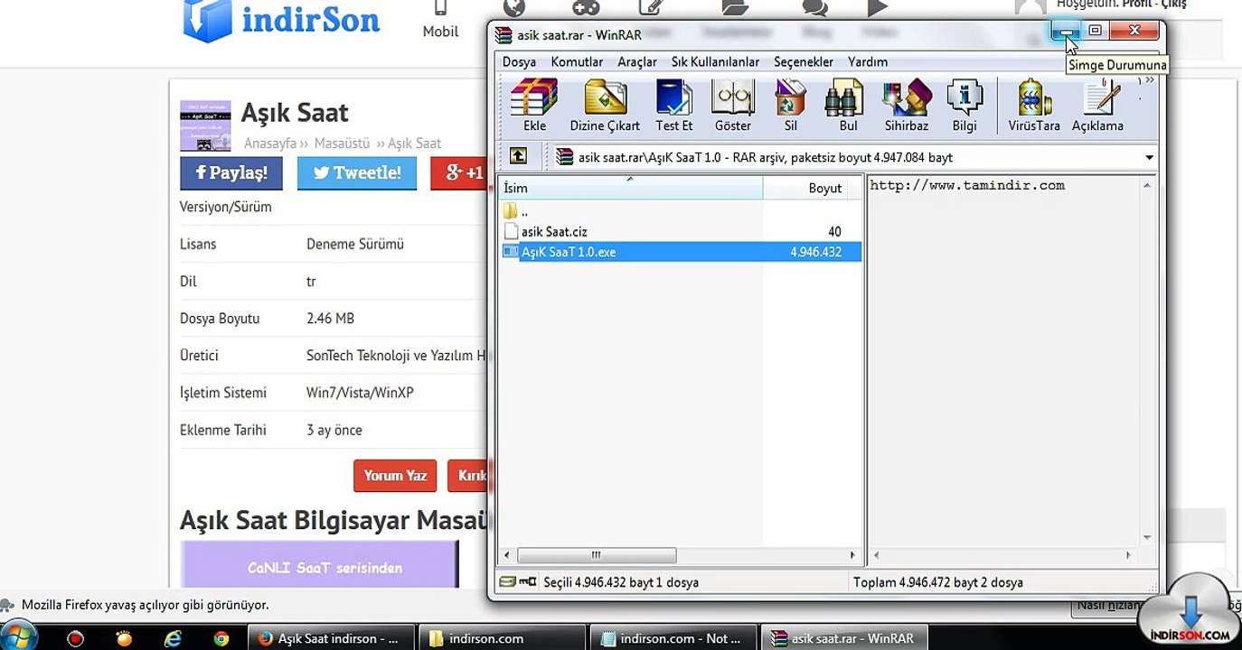Click the horizontal scrollbar thumb in file list

click(597, 554)
